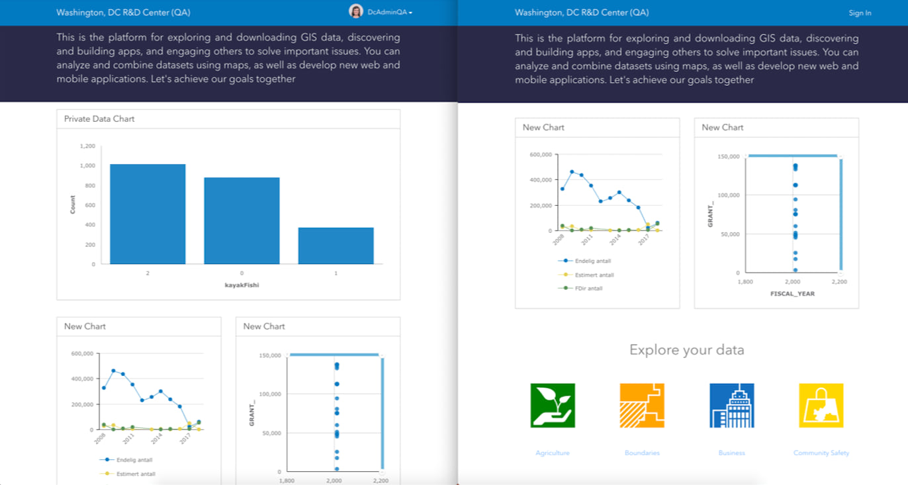Click the Boundaries category icon
Viewport: 908px width, 485px height.
click(x=643, y=406)
